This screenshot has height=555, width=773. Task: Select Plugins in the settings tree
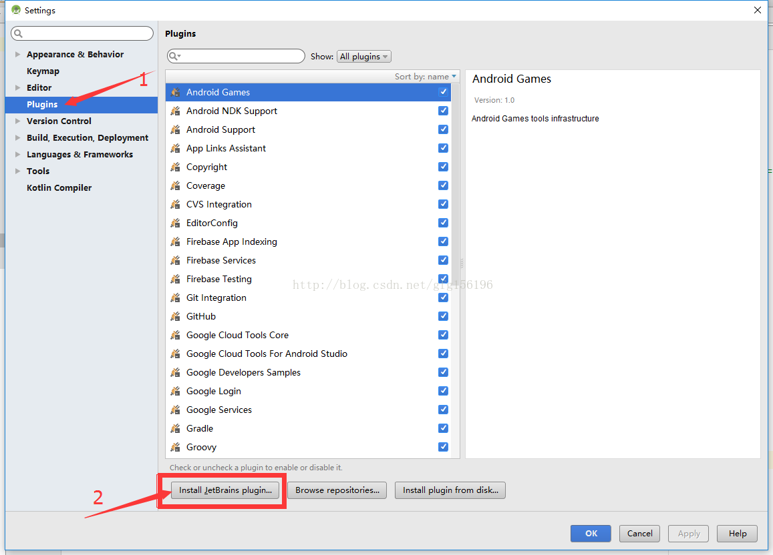[82, 104]
